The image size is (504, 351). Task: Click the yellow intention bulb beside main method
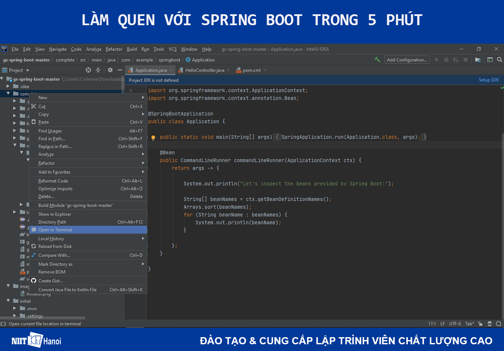point(153,137)
